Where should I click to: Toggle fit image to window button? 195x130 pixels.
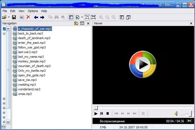coord(87,17)
